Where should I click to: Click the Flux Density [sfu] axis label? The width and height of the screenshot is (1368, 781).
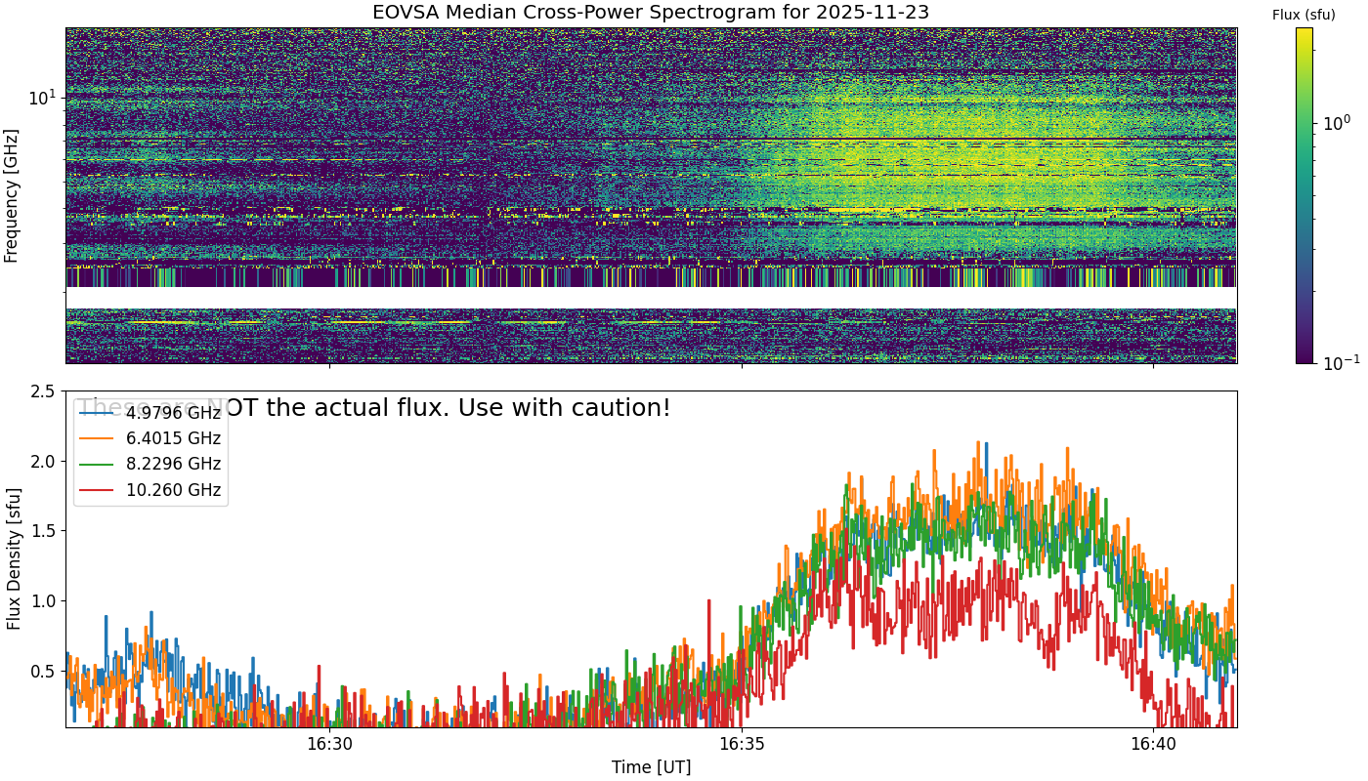pyautogui.click(x=12, y=559)
